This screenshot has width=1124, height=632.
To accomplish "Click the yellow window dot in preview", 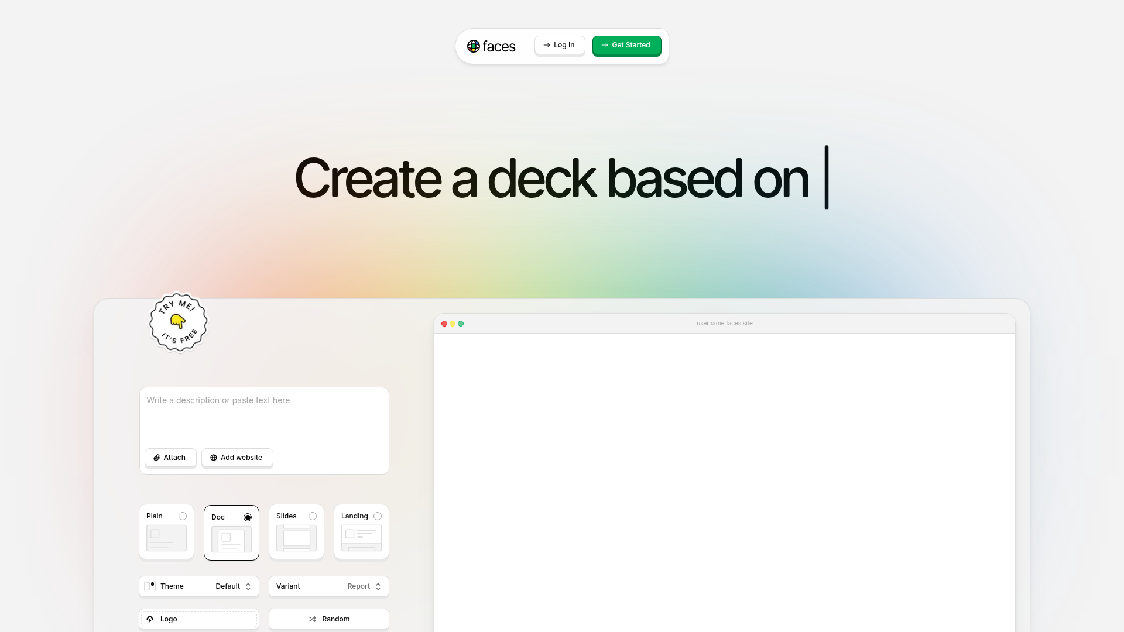I will click(453, 324).
